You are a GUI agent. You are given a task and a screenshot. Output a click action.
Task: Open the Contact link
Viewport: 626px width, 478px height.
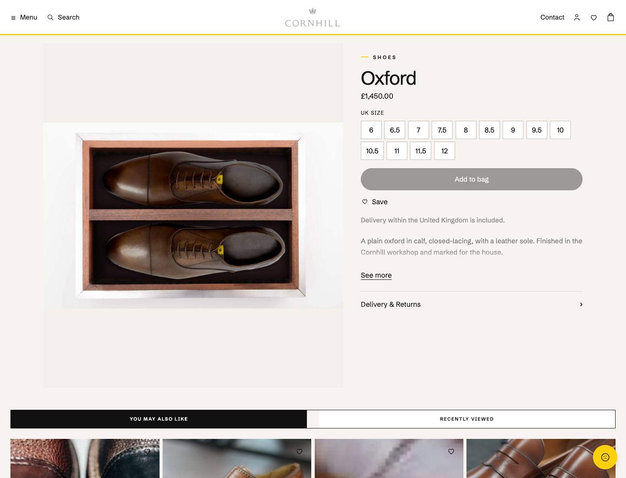click(x=552, y=17)
